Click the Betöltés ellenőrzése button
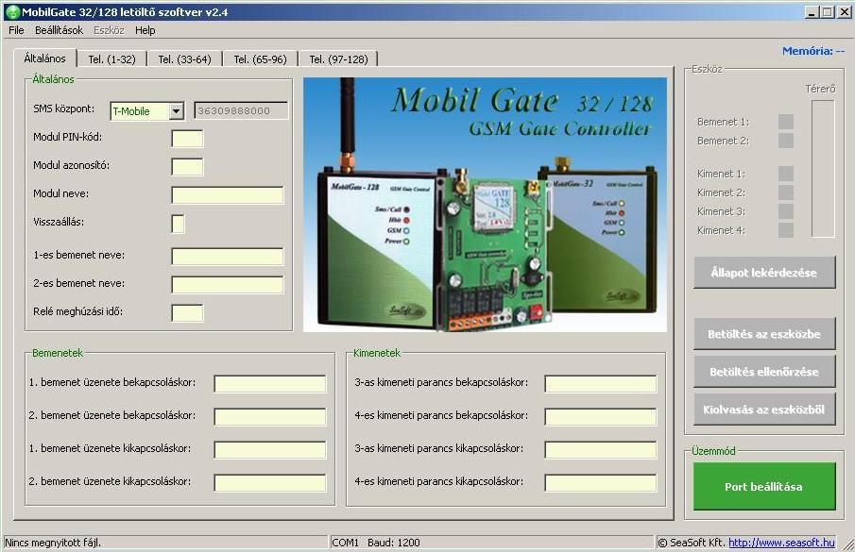 pos(764,372)
